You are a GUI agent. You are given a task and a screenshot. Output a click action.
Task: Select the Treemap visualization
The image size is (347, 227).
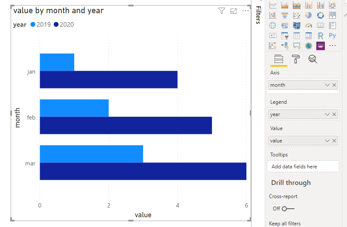click(333, 15)
